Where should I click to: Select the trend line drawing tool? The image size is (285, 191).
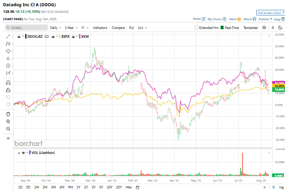click(x=8, y=37)
